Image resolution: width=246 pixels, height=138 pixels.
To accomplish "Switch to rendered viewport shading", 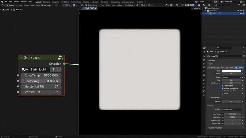I will pyautogui.click(x=193, y=5).
